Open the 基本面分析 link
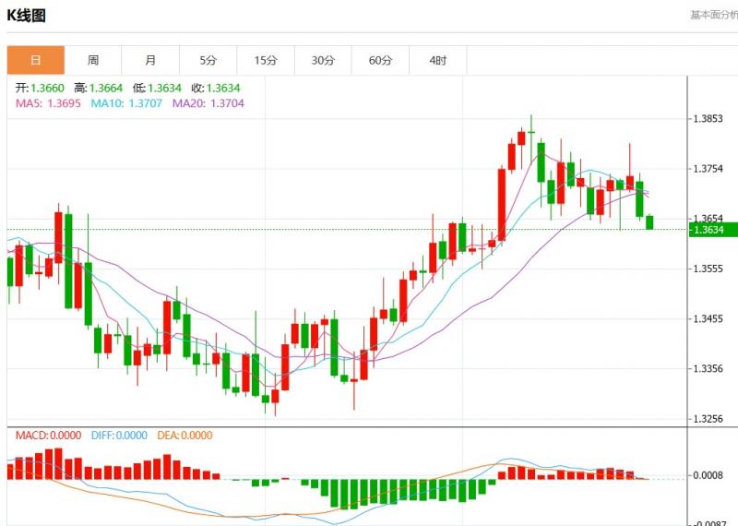Screen dimensions: 738x526 [x=713, y=15]
